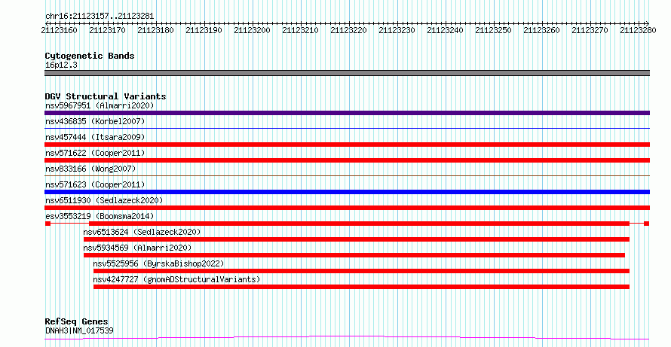Click the nsv457444 (Itsara2009) label
The height and width of the screenshot is (347, 671).
(95, 137)
